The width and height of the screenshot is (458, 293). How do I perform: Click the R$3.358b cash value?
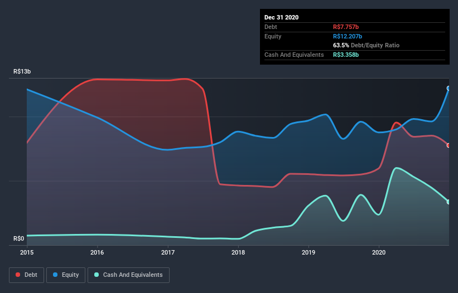tap(346, 55)
